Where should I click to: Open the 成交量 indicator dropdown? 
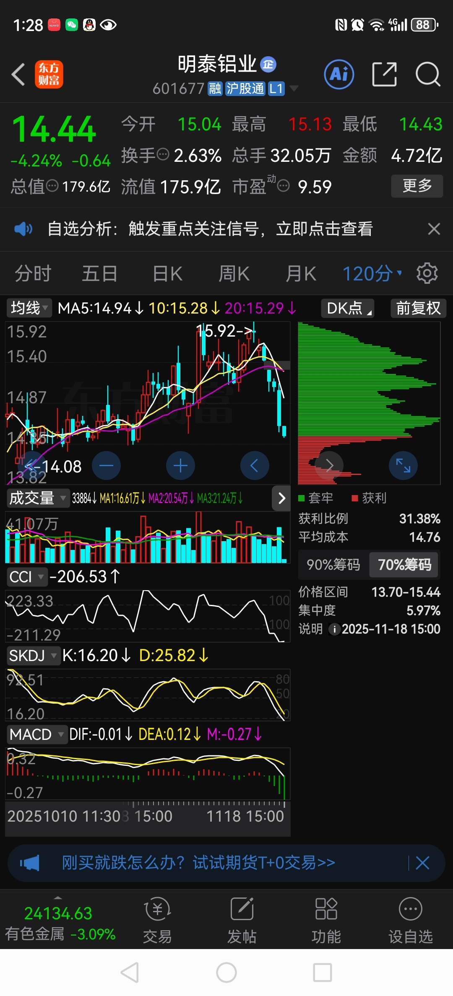click(x=38, y=498)
